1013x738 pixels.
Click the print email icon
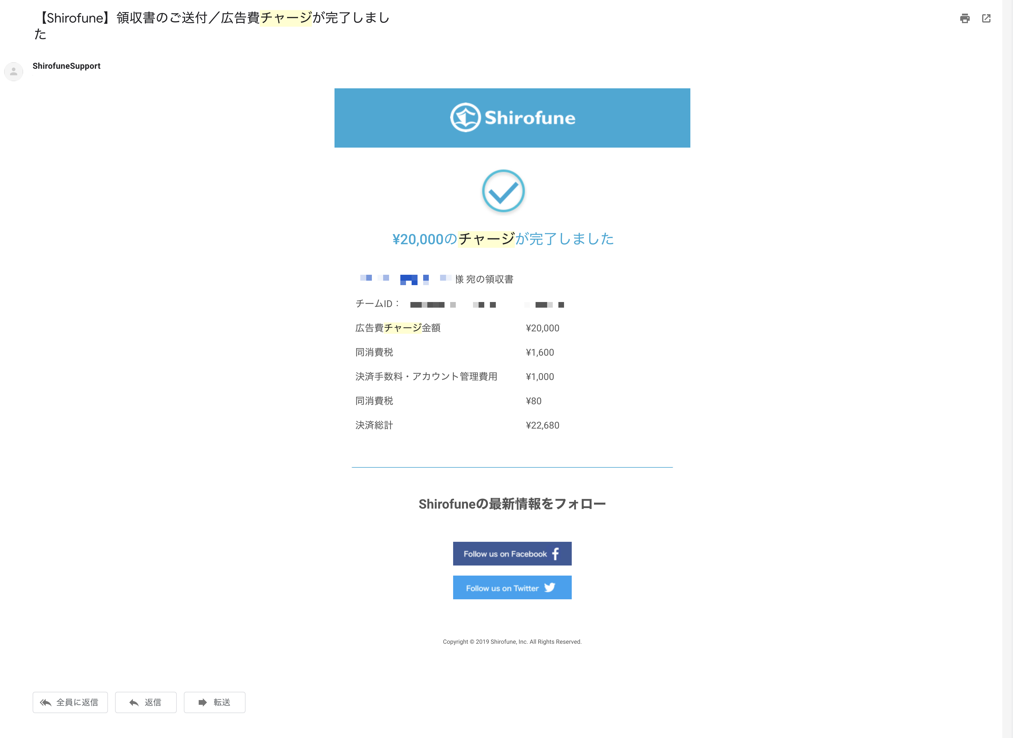click(x=965, y=18)
